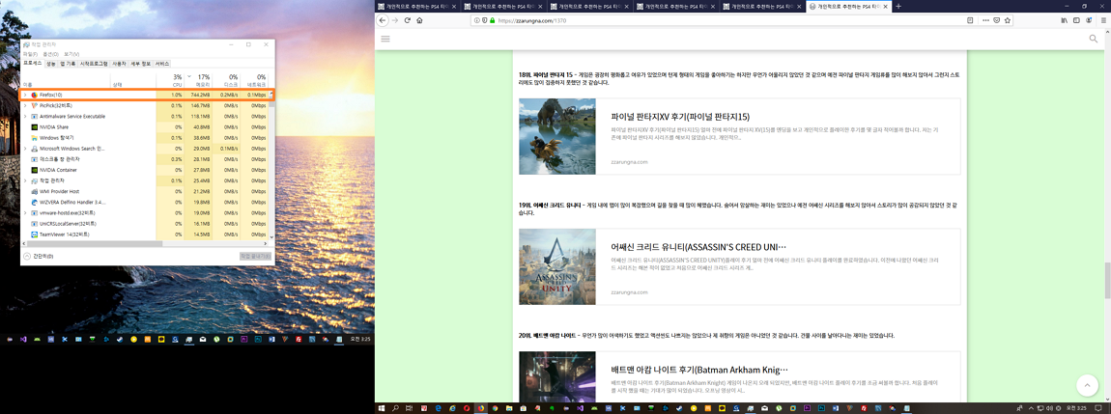Switch to the first Firefox tab
1111x414 pixels.
coord(416,7)
